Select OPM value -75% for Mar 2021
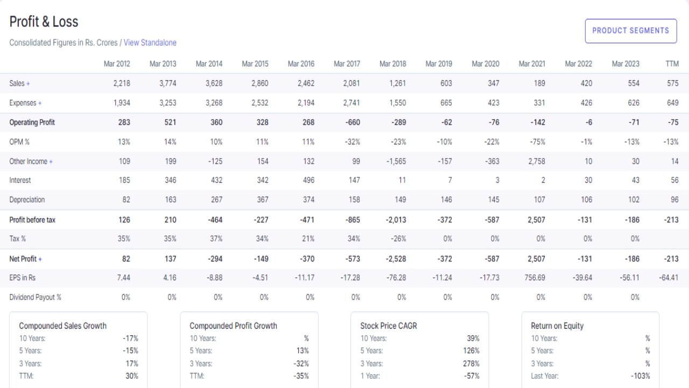This screenshot has width=689, height=388. click(537, 142)
